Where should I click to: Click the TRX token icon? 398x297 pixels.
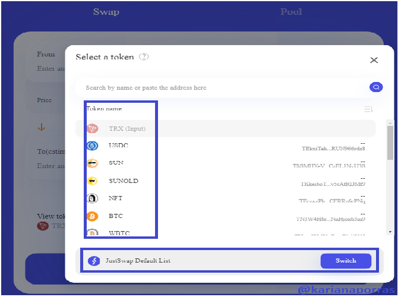click(x=93, y=128)
